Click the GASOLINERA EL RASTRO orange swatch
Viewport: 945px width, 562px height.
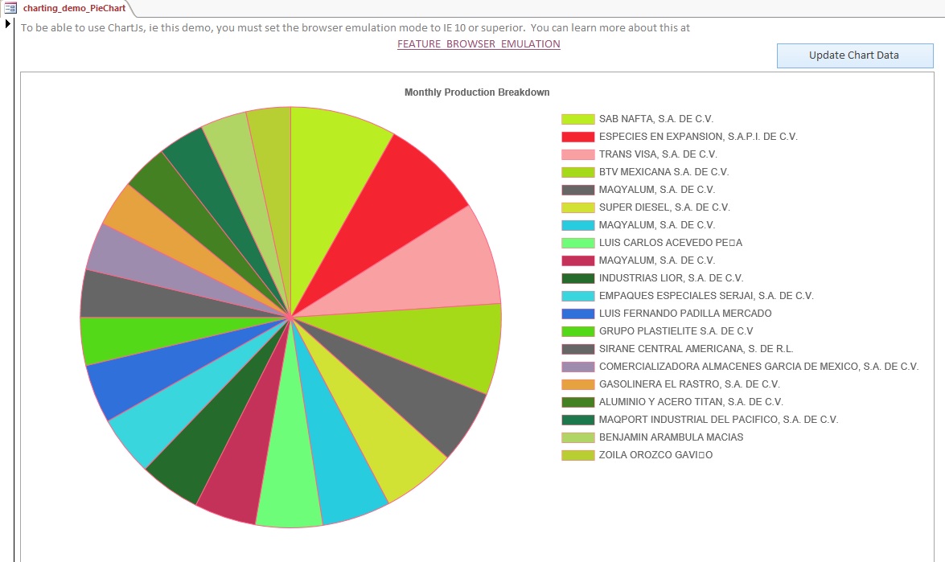click(x=578, y=384)
